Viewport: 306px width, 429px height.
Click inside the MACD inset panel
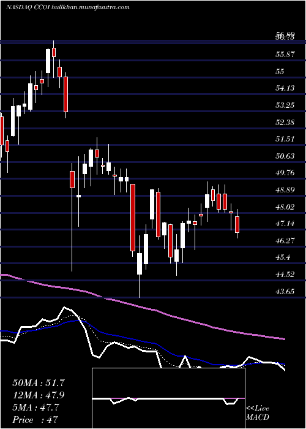[168, 398]
